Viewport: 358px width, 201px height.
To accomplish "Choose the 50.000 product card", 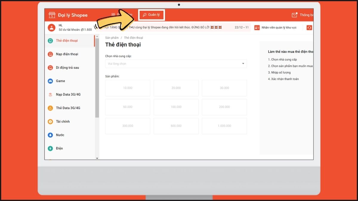I will click(128, 107).
